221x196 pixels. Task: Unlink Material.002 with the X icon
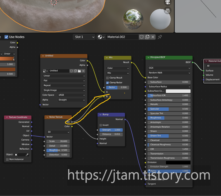coord(153,37)
